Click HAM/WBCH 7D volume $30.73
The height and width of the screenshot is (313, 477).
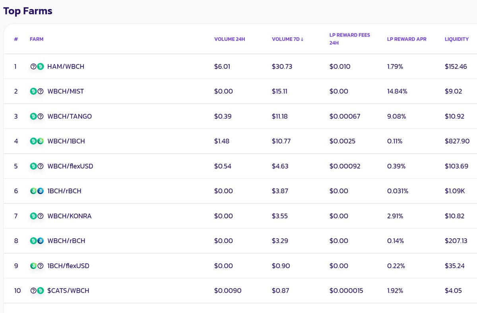click(282, 66)
